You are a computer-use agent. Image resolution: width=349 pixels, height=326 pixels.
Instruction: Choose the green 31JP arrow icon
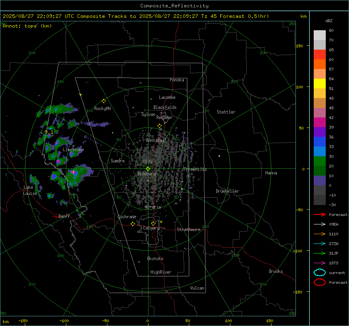[x=320, y=253]
